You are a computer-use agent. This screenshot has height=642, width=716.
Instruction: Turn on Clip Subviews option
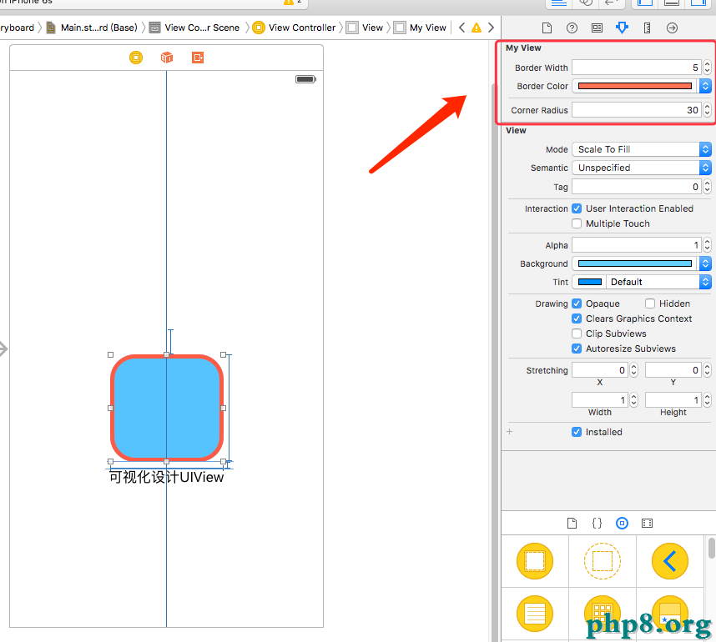(577, 334)
